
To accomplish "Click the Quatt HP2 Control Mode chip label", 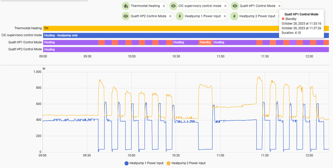I will coord(148,16).
